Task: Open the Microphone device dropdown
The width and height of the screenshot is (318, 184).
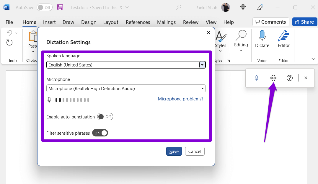Action: click(x=202, y=88)
